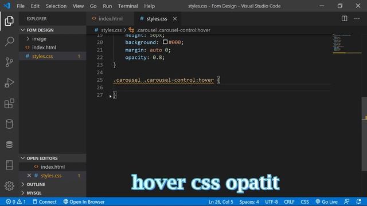
Task: Click .carousel-control:hover breadcrumb segment
Action: pos(173,30)
